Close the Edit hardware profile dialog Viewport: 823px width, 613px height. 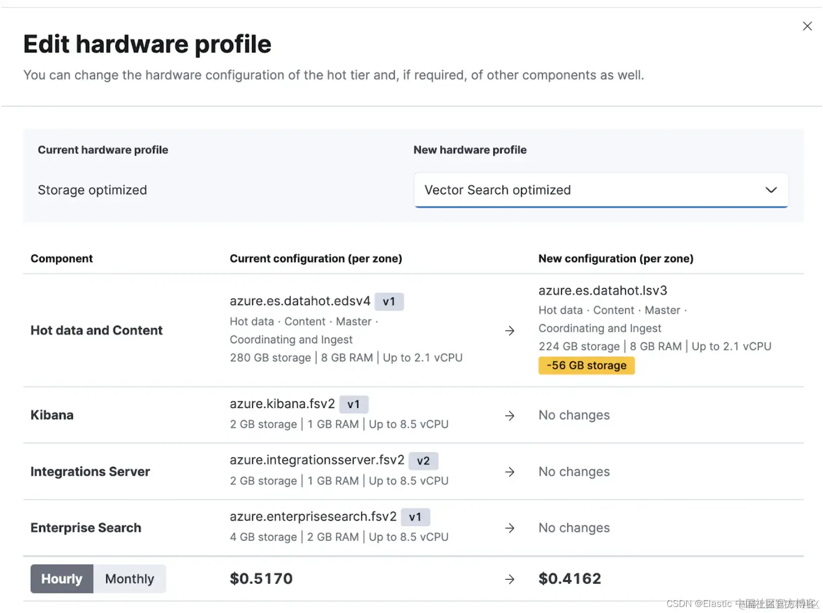point(807,26)
